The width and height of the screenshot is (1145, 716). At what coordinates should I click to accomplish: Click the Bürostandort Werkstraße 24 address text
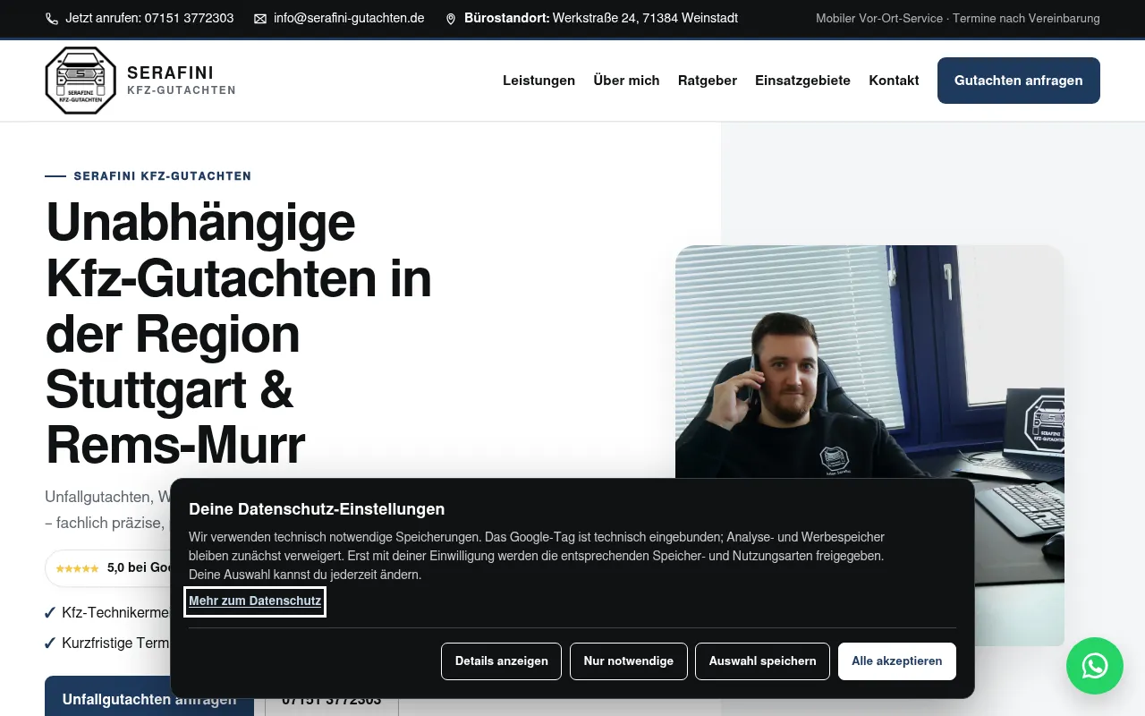coord(601,18)
